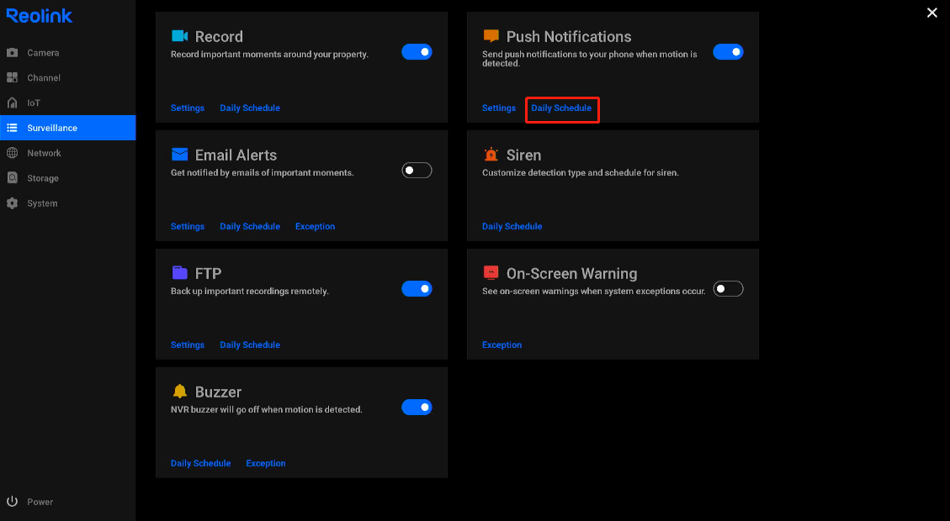Click the Network globe icon in sidebar
The width and height of the screenshot is (950, 521).
(x=12, y=153)
